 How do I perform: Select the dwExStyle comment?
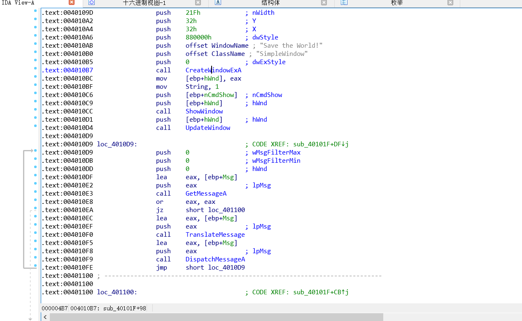[269, 62]
